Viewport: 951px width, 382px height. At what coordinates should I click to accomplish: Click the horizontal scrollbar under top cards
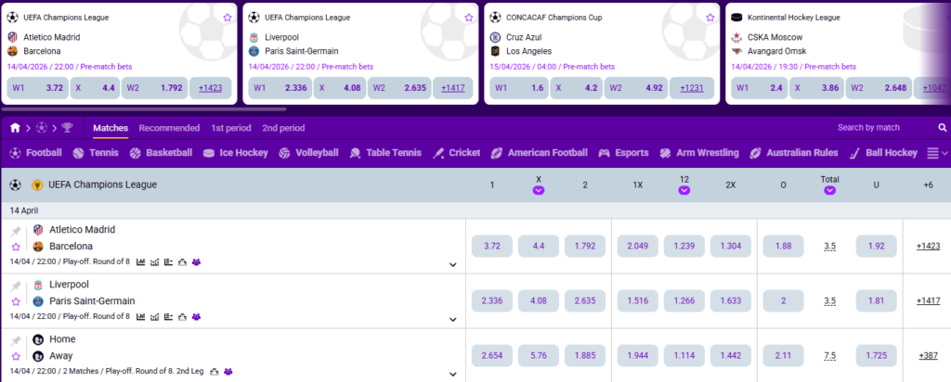pos(144,109)
